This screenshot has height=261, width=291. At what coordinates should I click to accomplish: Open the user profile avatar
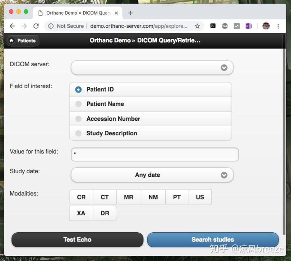click(x=266, y=26)
